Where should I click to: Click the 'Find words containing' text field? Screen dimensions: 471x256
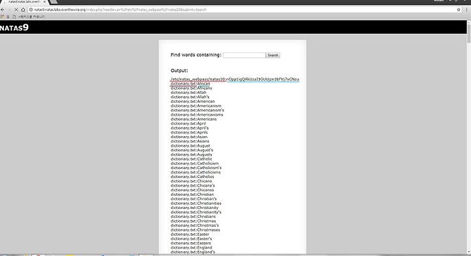[x=244, y=55]
